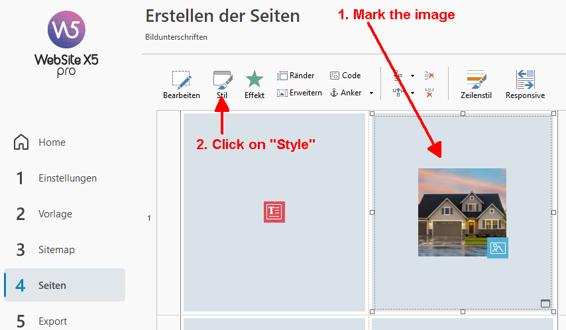
Task: Go to step 5 Export
Action: pos(52,321)
